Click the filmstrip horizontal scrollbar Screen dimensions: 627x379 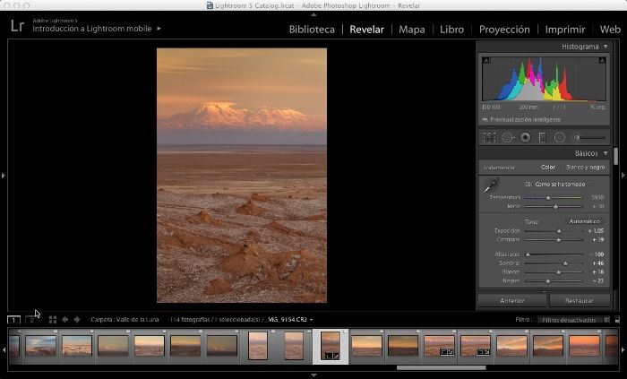tap(441, 368)
